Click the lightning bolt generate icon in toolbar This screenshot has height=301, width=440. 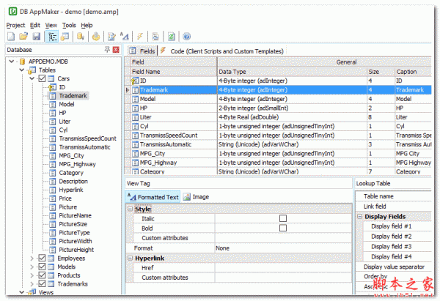(139, 36)
